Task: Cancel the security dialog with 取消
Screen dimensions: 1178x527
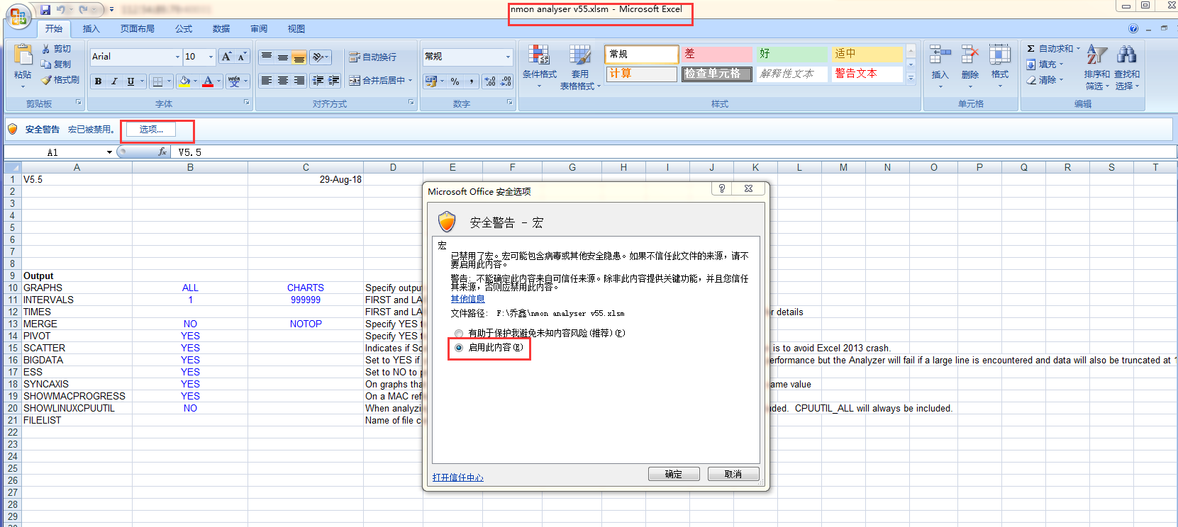Action: pos(733,475)
